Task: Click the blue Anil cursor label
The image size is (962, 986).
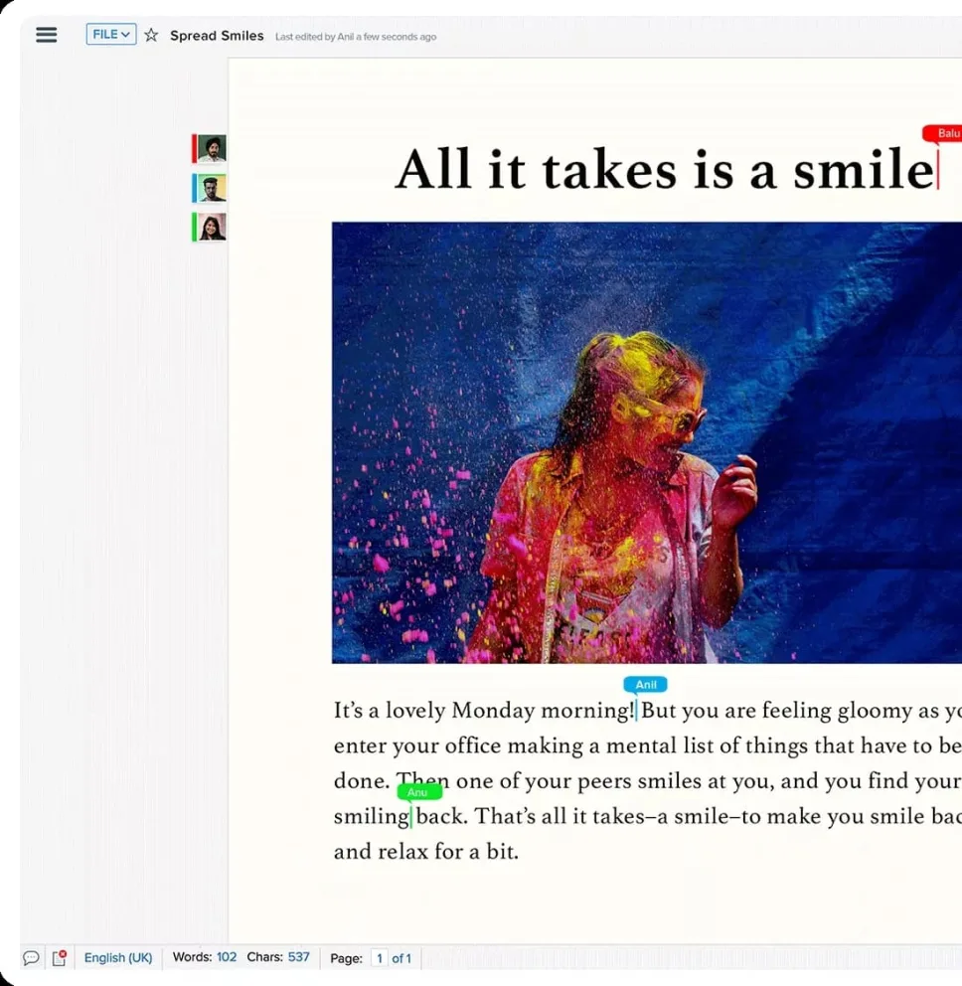Action: tap(645, 684)
